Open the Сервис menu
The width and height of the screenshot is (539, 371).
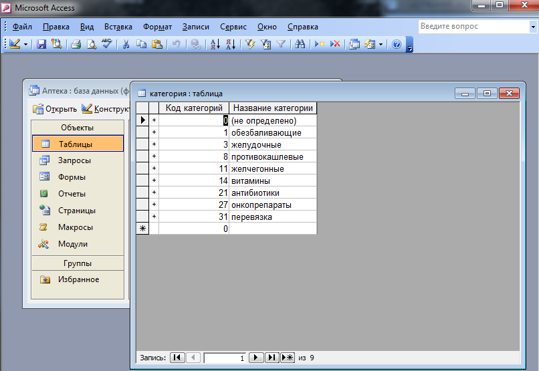233,27
